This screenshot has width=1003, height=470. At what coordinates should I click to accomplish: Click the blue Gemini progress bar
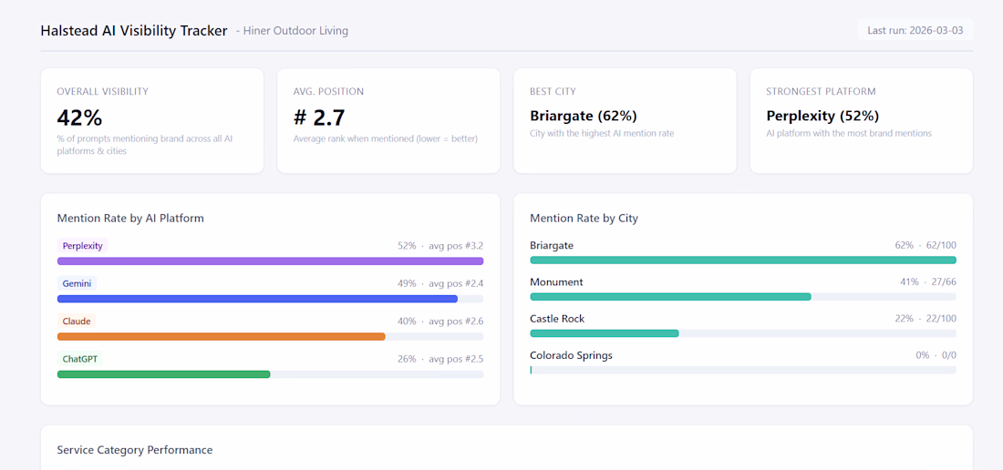tap(257, 299)
